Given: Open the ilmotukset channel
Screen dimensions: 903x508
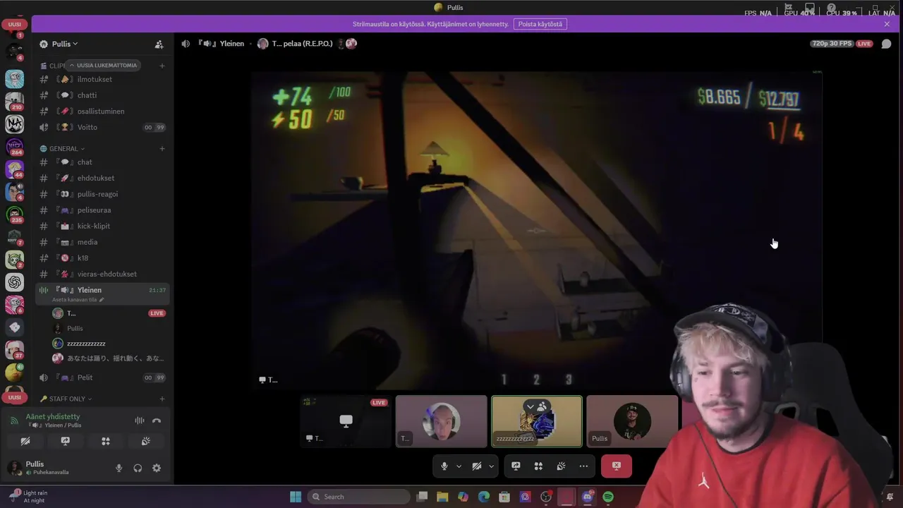Looking at the screenshot, I should 103,79.
